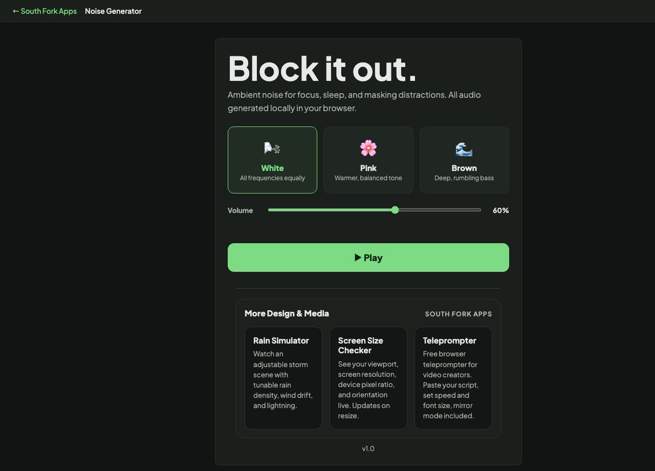The width and height of the screenshot is (655, 471).
Task: Choose the White label text
Action: coord(272,168)
